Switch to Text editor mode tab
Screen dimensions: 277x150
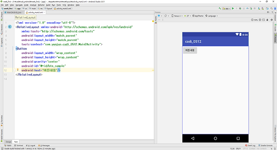pyautogui.click(x=16, y=142)
